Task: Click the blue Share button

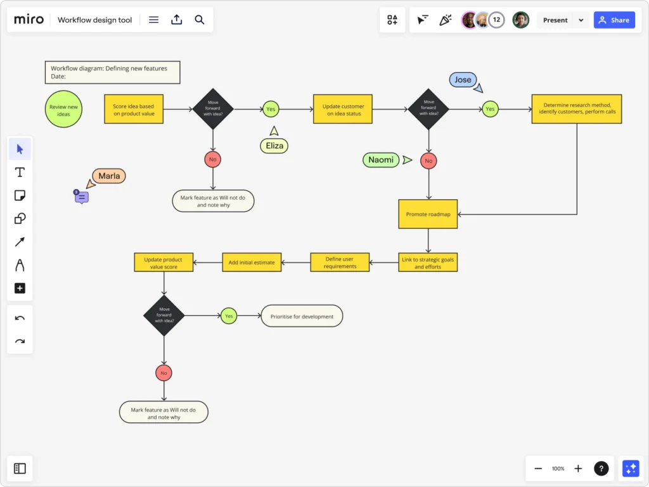Action: (614, 20)
